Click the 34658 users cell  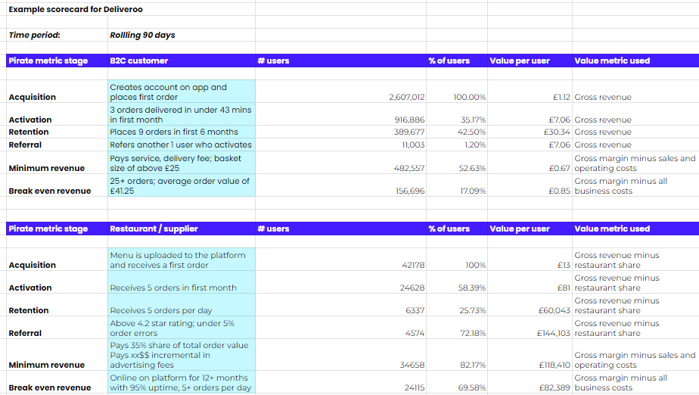340,355
